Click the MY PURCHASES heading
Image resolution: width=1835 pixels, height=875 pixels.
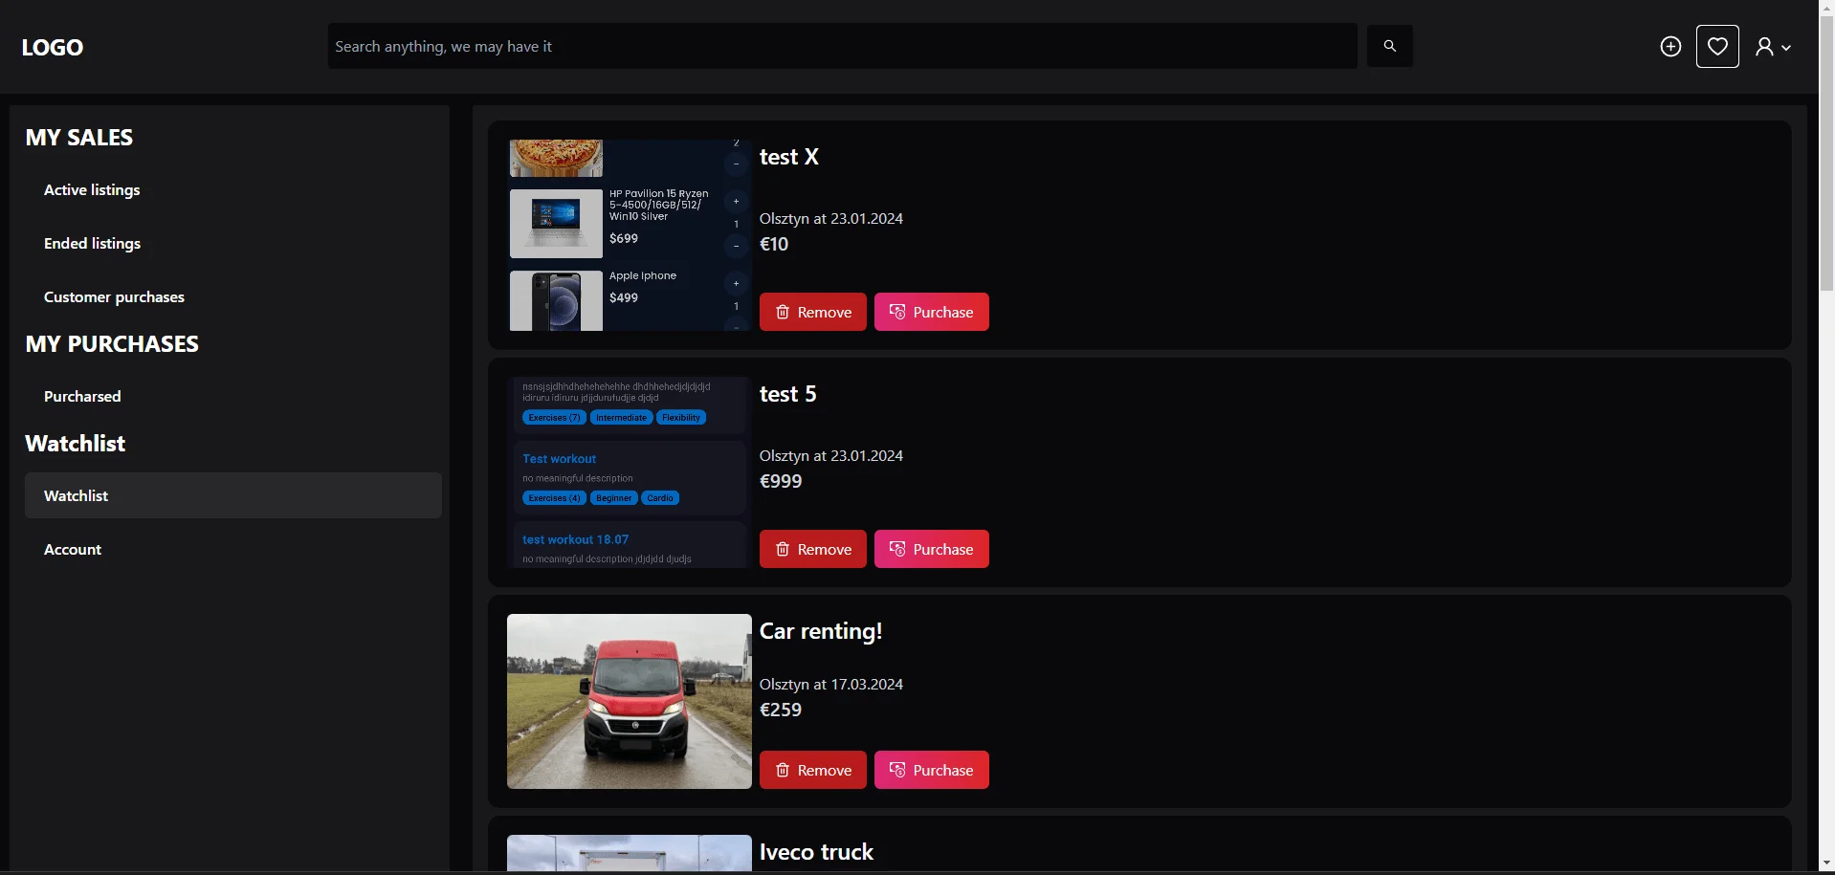112,344
